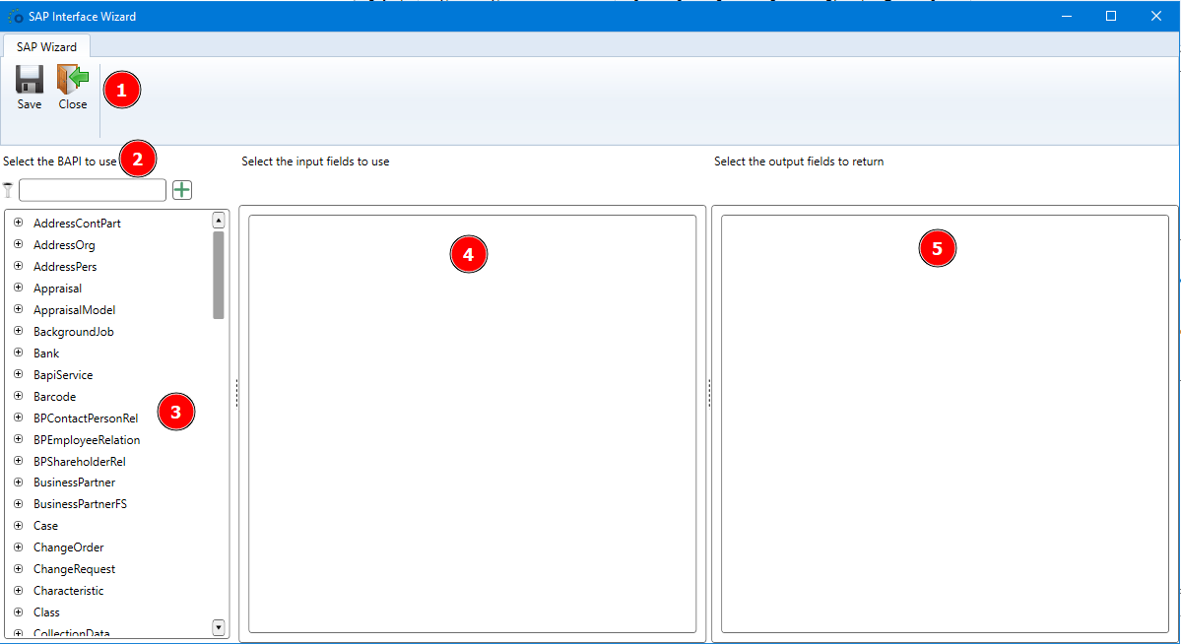The height and width of the screenshot is (644, 1181).
Task: Select the BapiService item in the BAPI list
Action: [x=63, y=374]
